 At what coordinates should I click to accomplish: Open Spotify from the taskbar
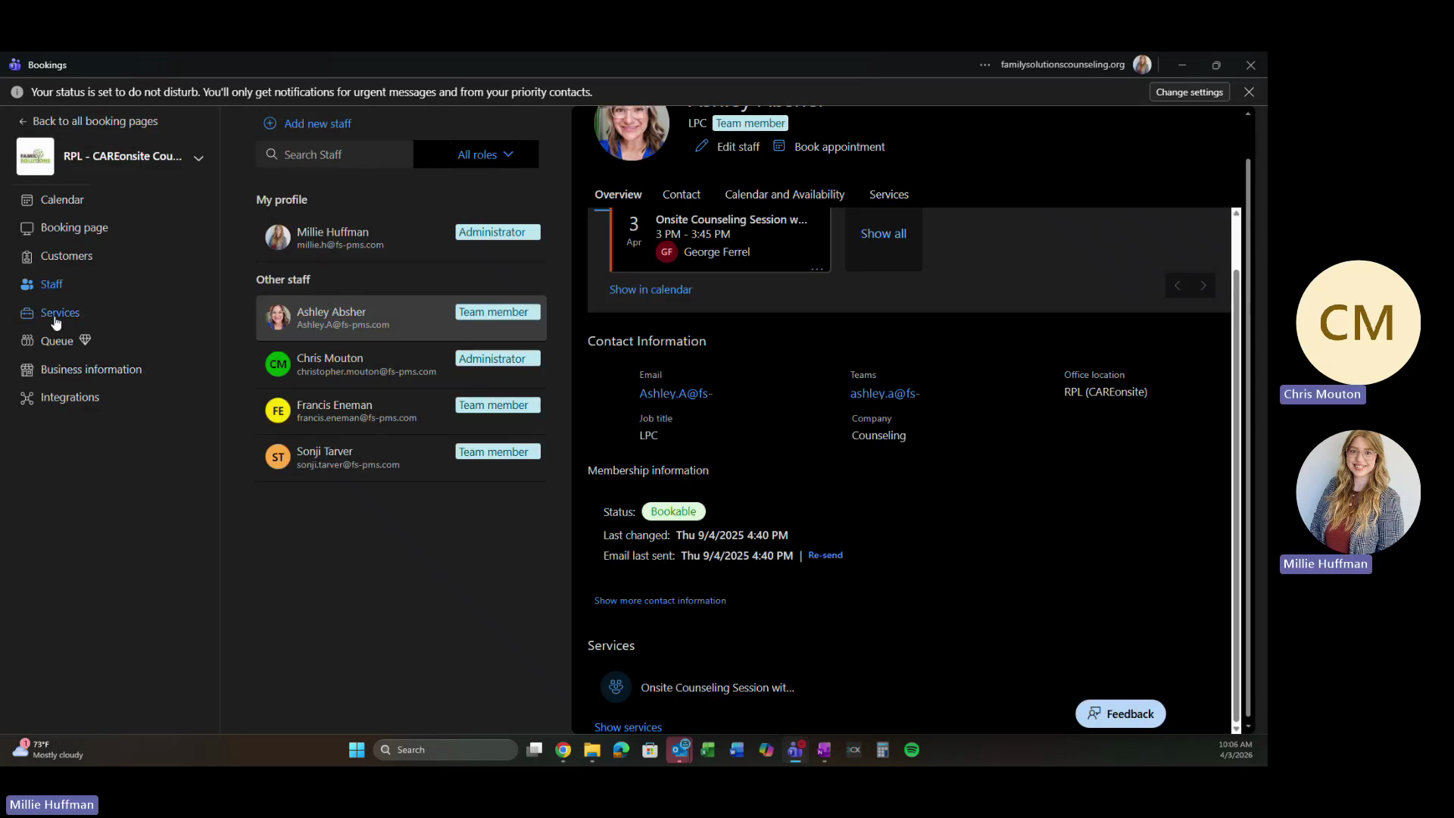tap(912, 750)
